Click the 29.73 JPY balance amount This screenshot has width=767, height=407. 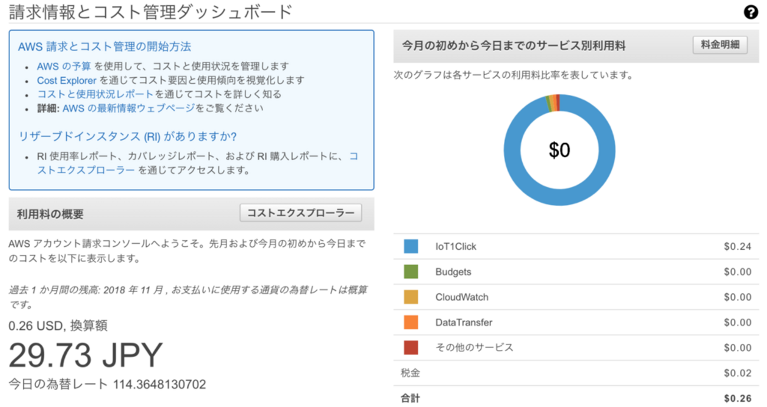[x=86, y=355]
